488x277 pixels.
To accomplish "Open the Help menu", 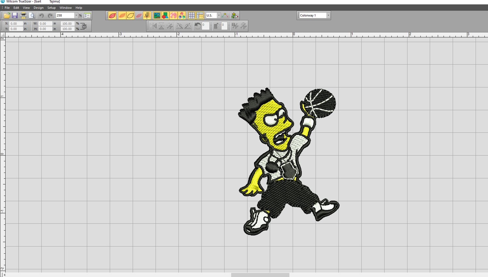I will point(79,8).
